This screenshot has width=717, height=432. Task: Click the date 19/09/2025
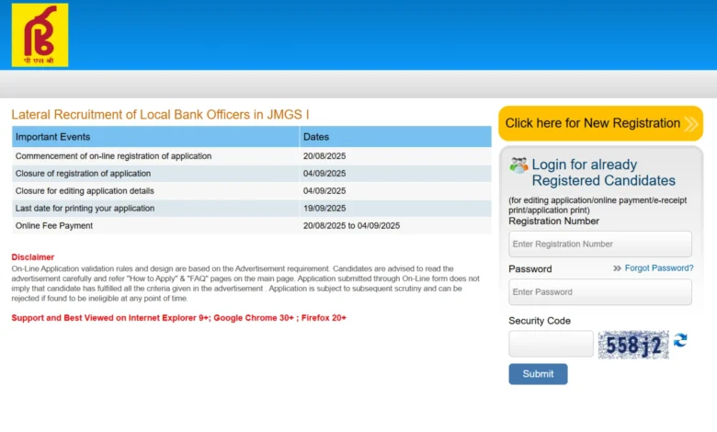point(324,208)
